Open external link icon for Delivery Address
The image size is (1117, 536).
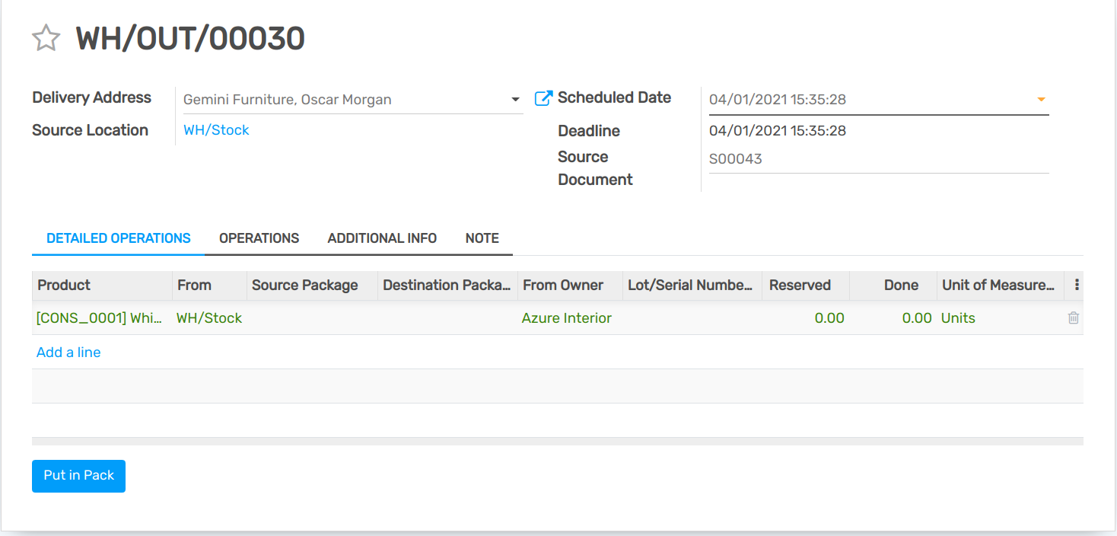coord(543,98)
